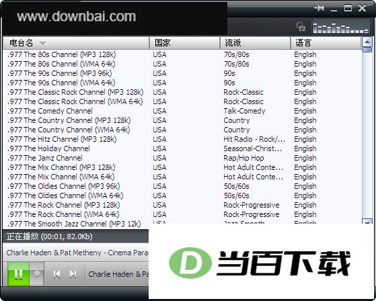
Task: Skip to the previous station
Action: (57, 274)
